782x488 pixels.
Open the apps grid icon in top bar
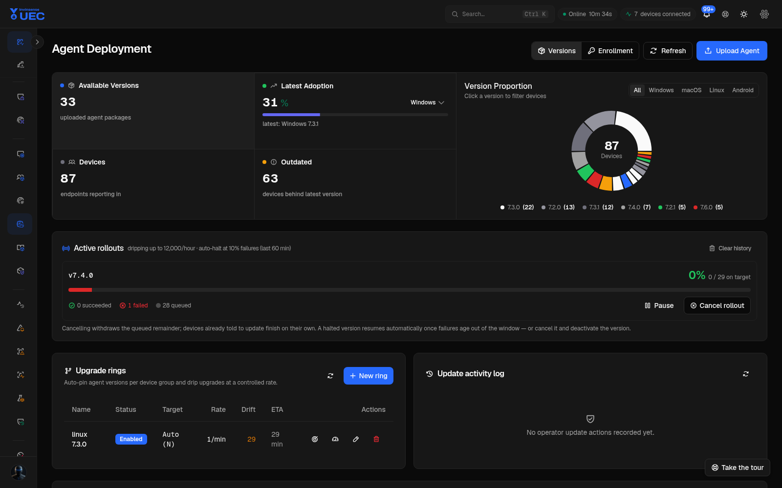click(764, 14)
